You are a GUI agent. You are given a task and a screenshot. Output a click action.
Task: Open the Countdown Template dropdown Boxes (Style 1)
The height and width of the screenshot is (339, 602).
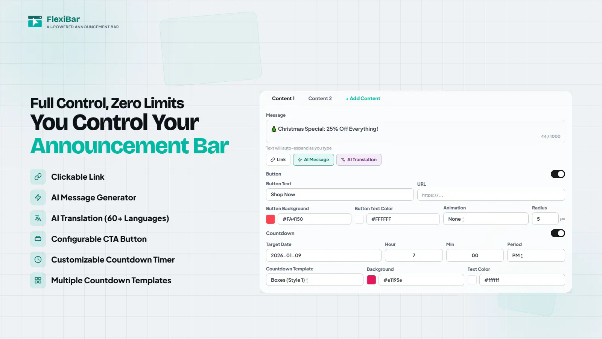pyautogui.click(x=315, y=280)
